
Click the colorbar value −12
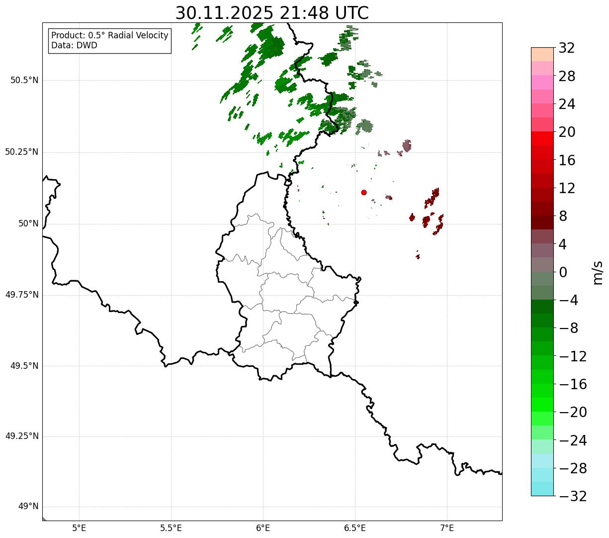[x=573, y=356]
